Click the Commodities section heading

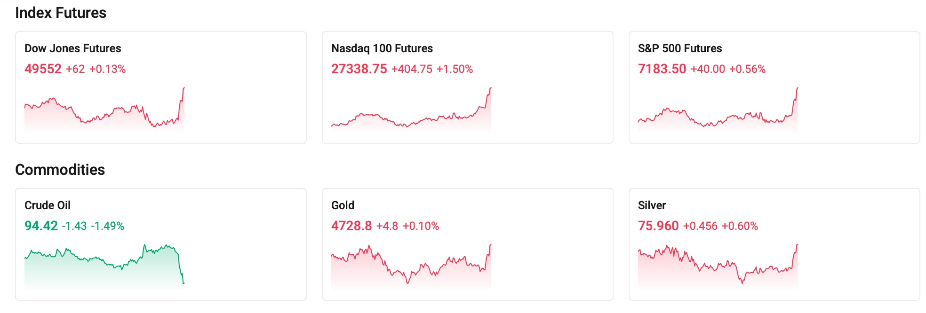(x=60, y=170)
